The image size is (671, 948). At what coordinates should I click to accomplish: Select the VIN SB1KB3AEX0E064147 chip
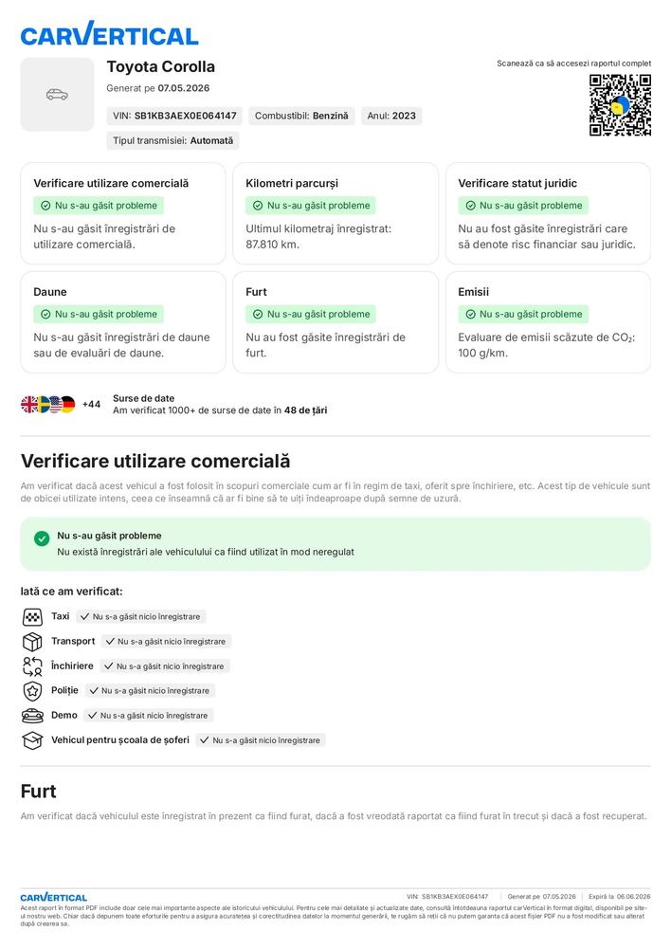[x=174, y=116]
